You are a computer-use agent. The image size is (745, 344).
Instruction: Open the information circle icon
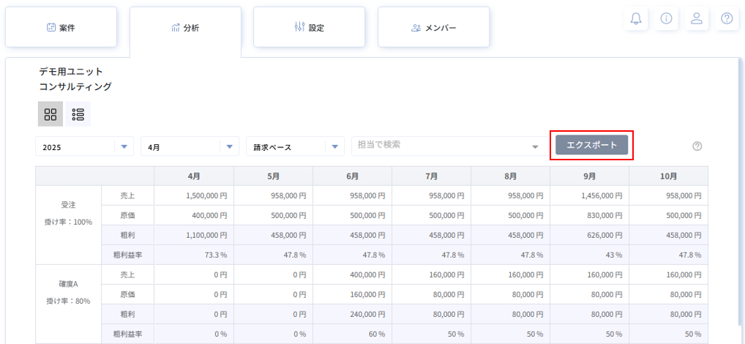coord(666,19)
